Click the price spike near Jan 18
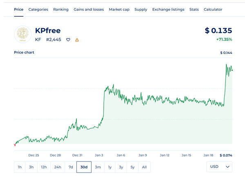The image size is (245, 179). click(x=226, y=65)
